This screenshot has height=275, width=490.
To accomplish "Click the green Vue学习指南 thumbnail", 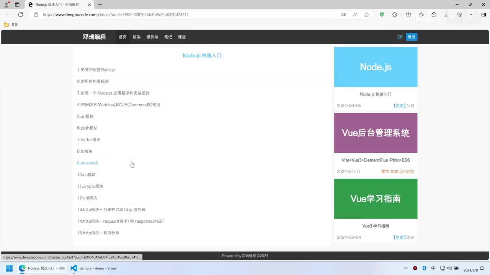I will click(x=376, y=199).
